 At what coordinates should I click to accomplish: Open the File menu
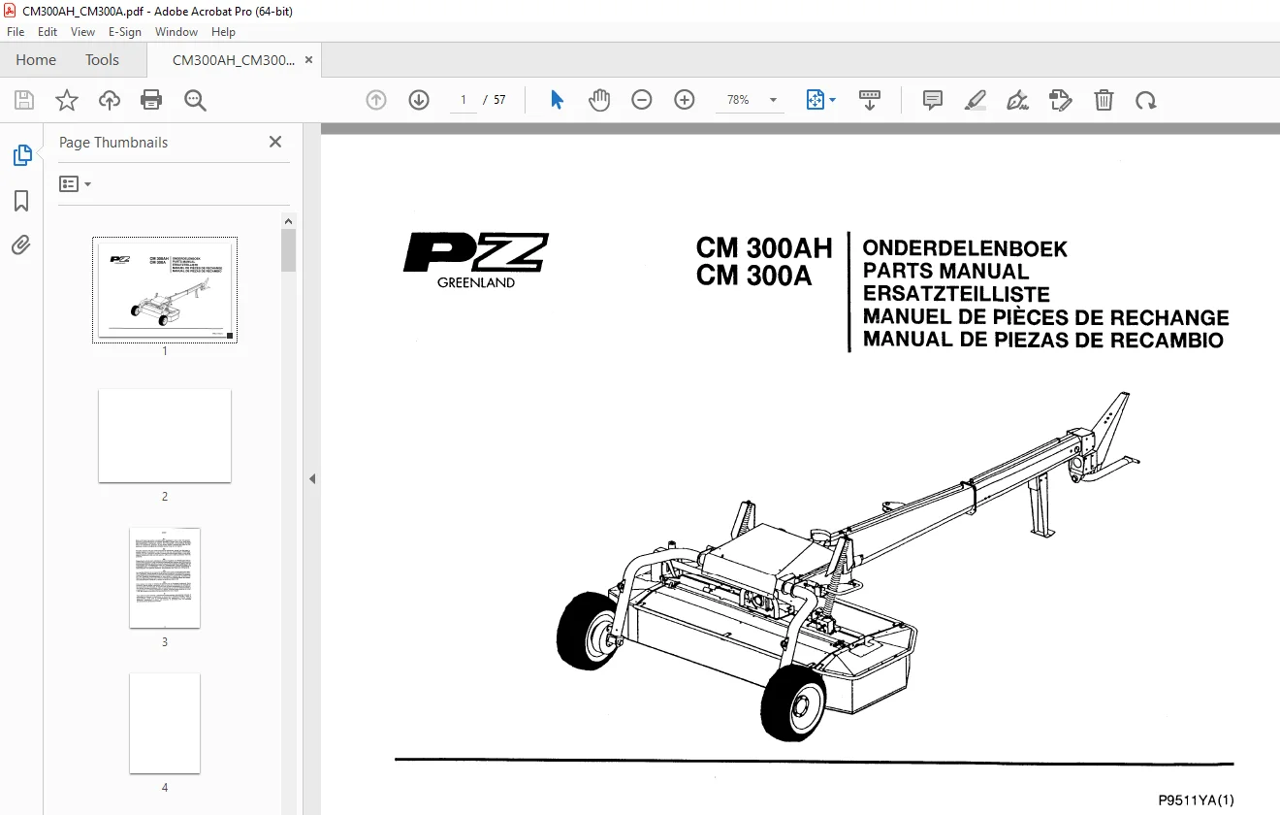pos(16,32)
